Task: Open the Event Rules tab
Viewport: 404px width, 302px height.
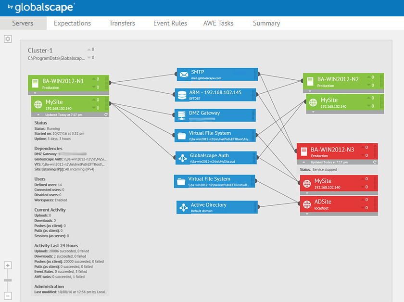Action: (x=170, y=23)
